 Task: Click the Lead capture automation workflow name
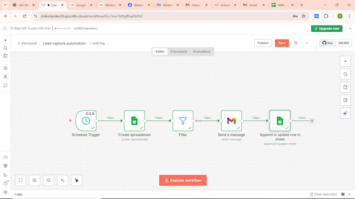click(x=64, y=43)
